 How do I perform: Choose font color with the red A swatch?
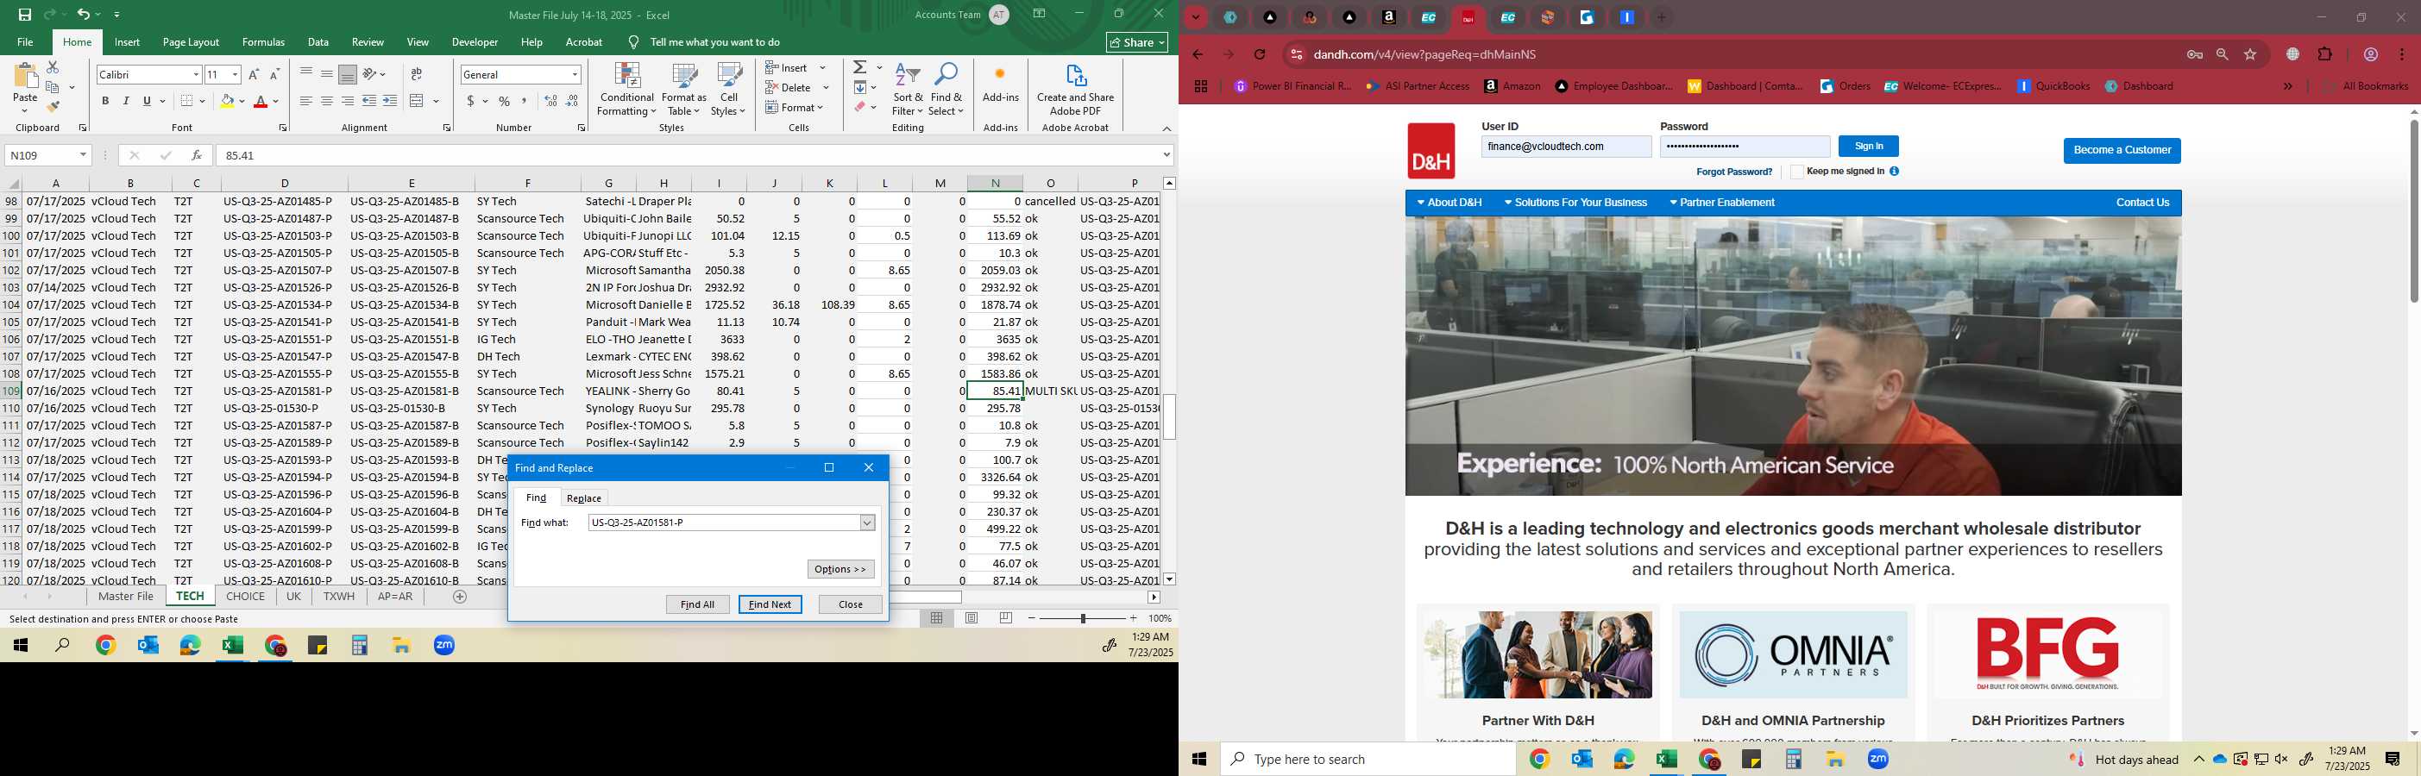(261, 102)
